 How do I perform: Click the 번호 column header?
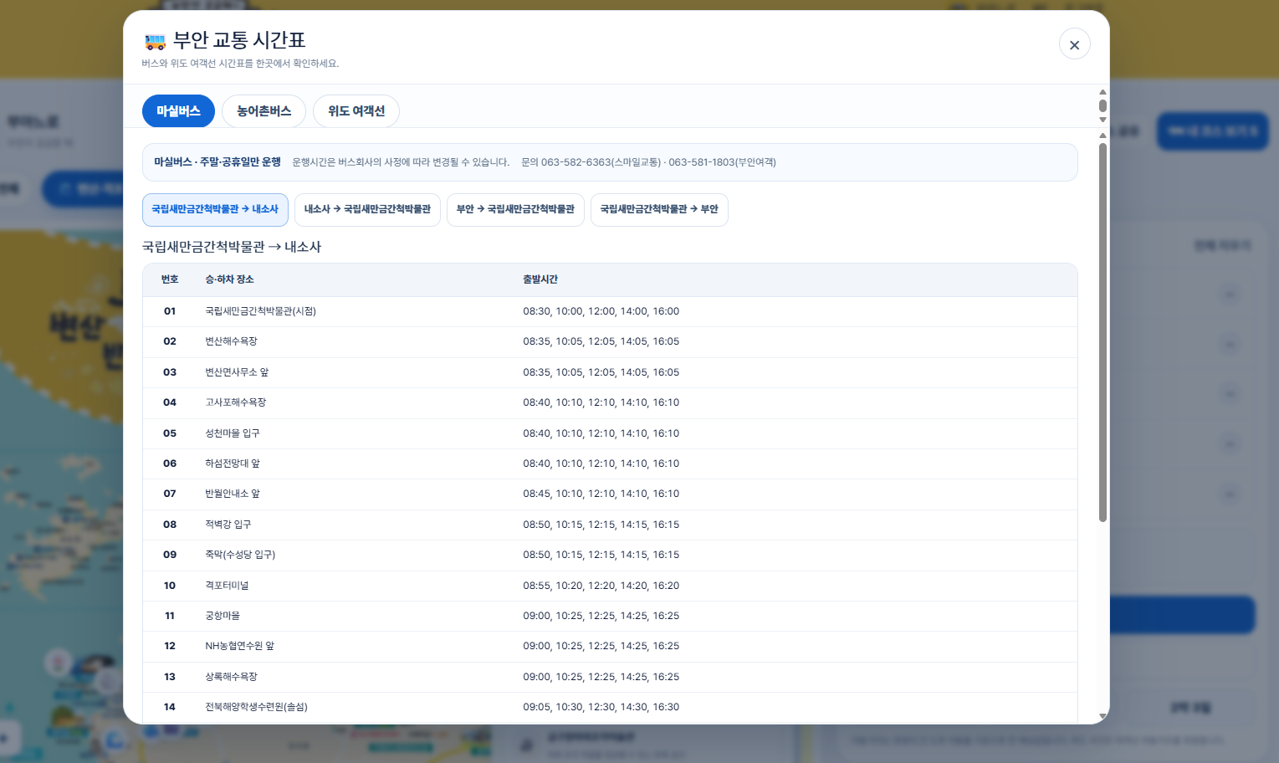tap(170, 279)
